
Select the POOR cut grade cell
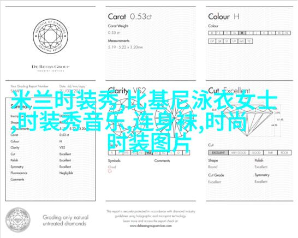284,153
